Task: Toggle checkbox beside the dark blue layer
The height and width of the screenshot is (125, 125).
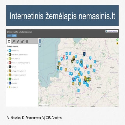Action: [x=8, y=83]
